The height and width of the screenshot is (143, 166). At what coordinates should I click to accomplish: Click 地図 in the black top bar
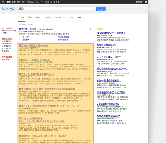pos(19,2)
